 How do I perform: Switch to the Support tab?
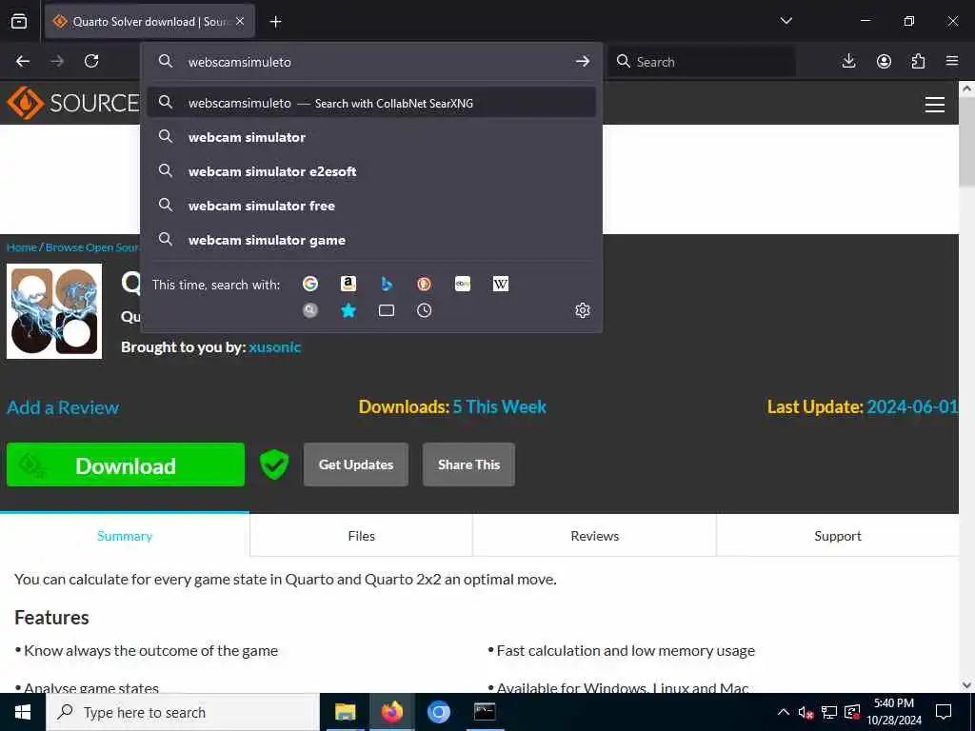tap(838, 536)
